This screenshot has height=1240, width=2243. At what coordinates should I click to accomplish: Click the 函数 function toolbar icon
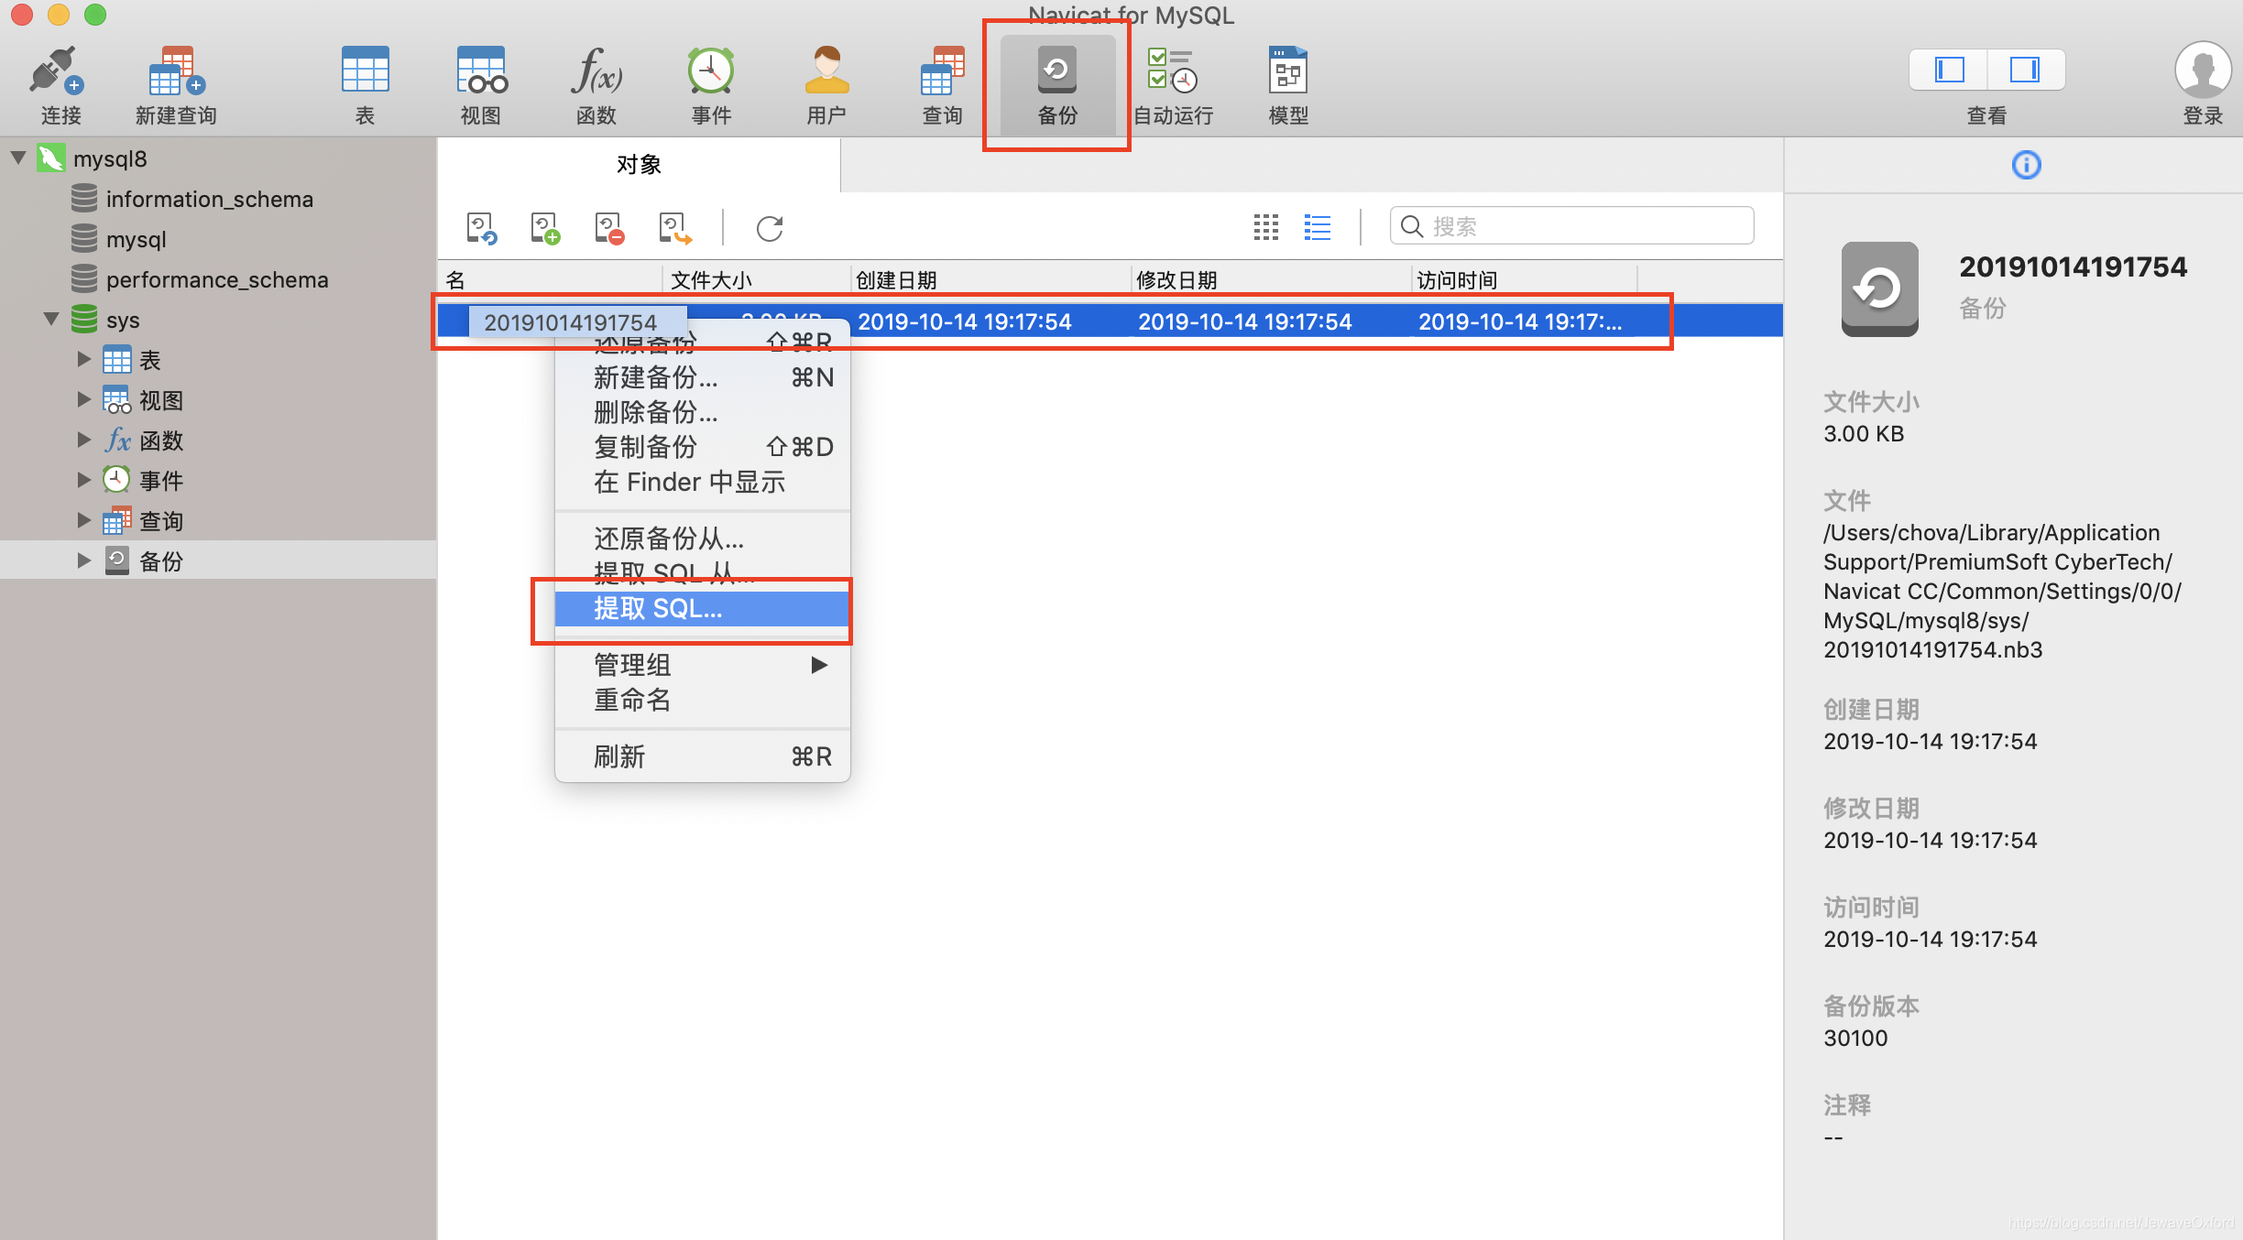[x=596, y=83]
